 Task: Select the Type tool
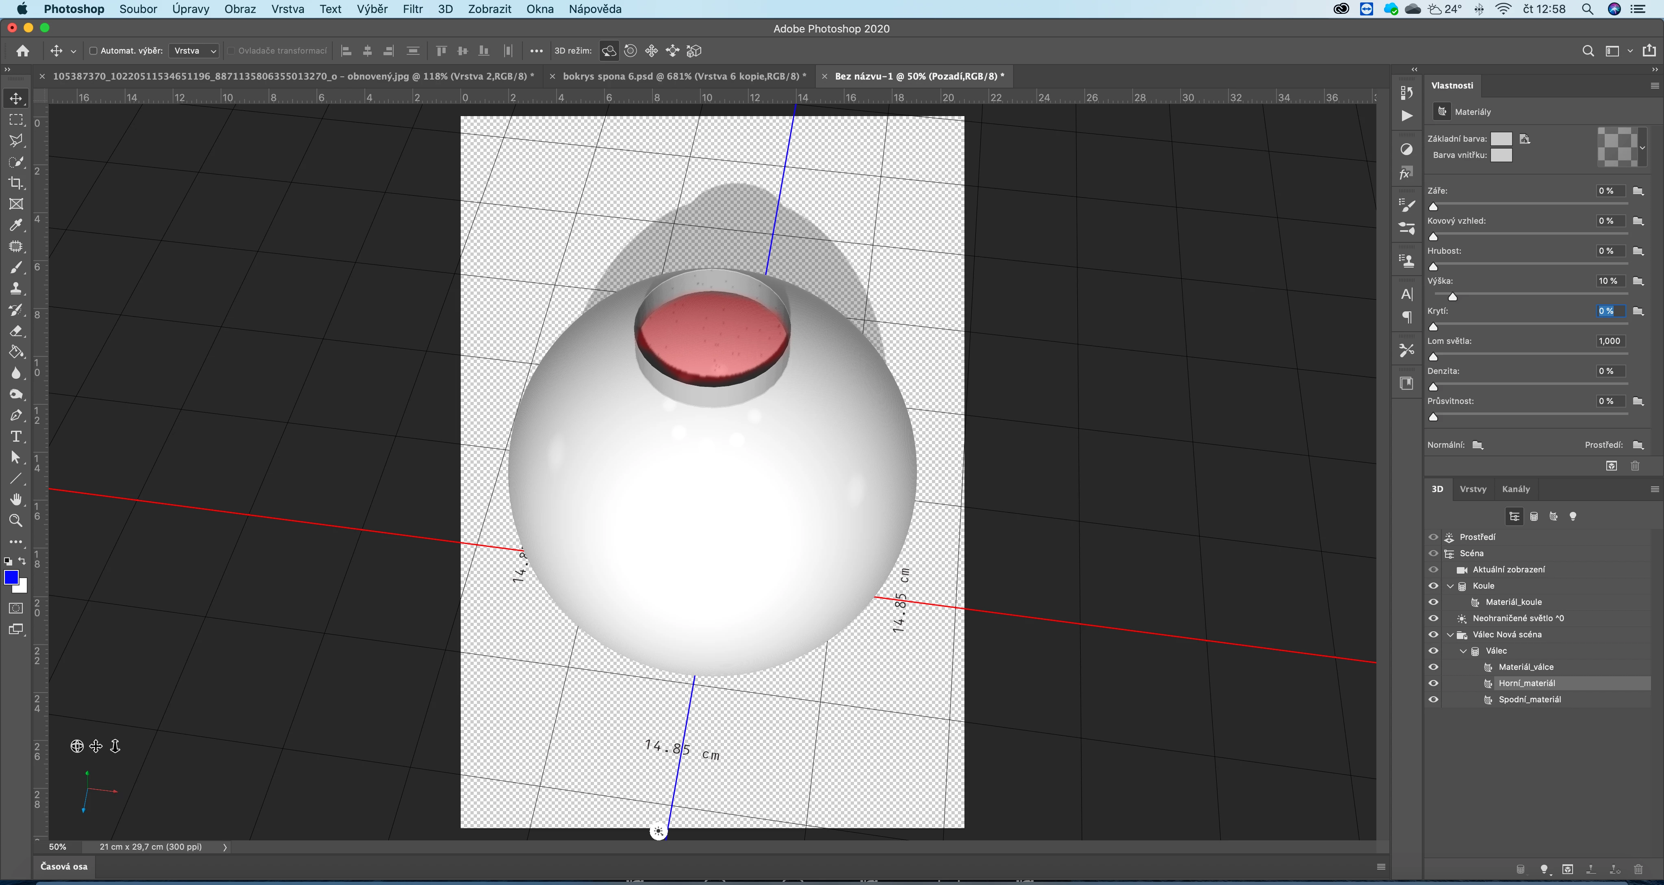click(x=16, y=436)
